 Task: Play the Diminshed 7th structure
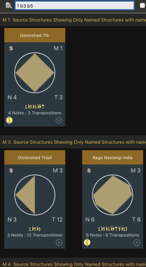pos(59,120)
